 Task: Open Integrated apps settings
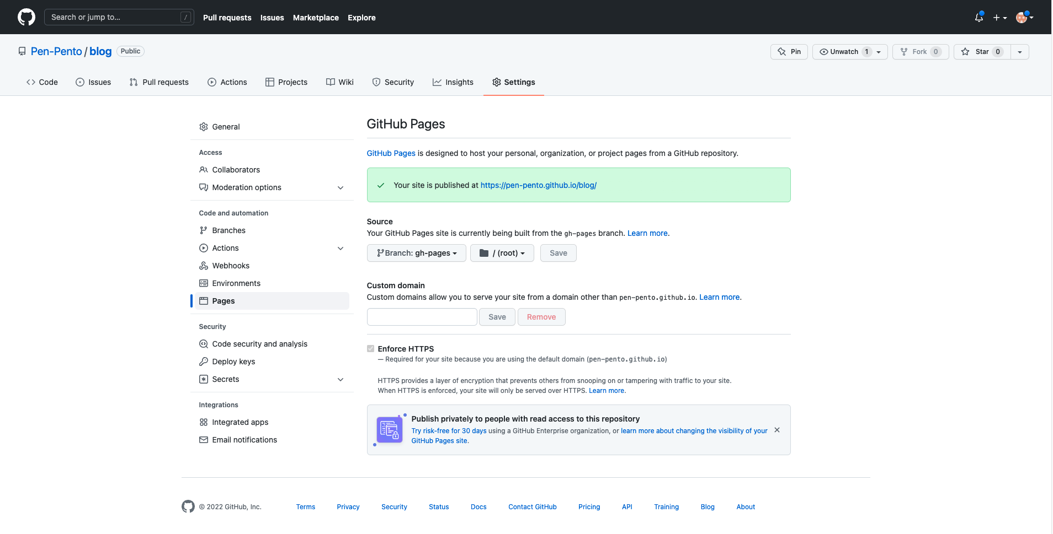(272, 422)
